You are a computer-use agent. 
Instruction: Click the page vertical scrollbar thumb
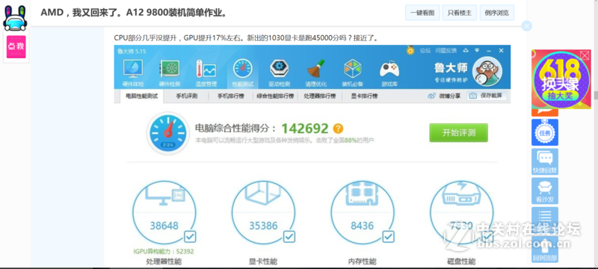pos(595,95)
